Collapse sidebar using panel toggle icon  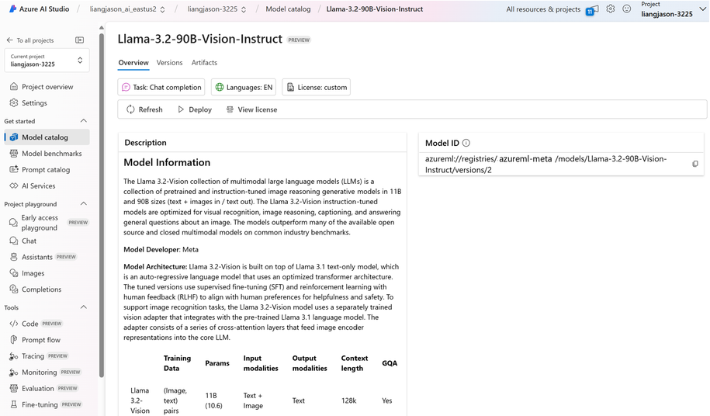pos(80,40)
